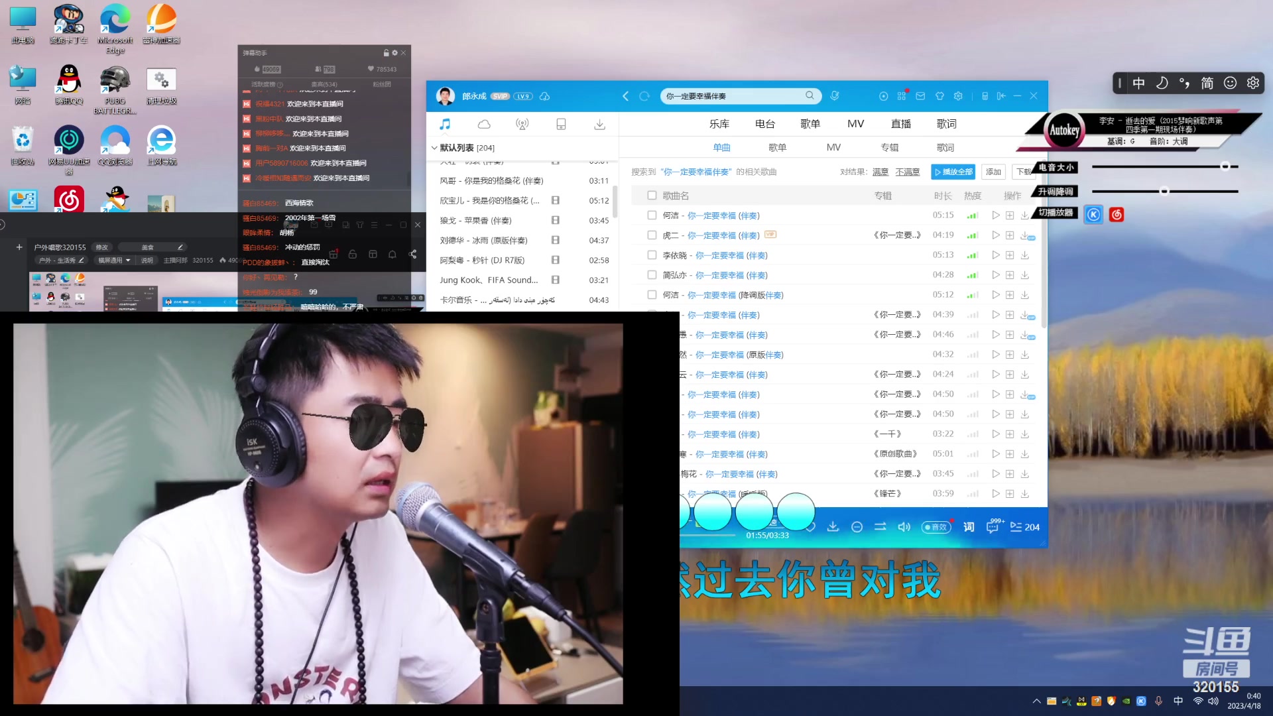Select the 专辑 search results sub-tab
Viewport: 1273px width, 716px height.
coord(889,148)
